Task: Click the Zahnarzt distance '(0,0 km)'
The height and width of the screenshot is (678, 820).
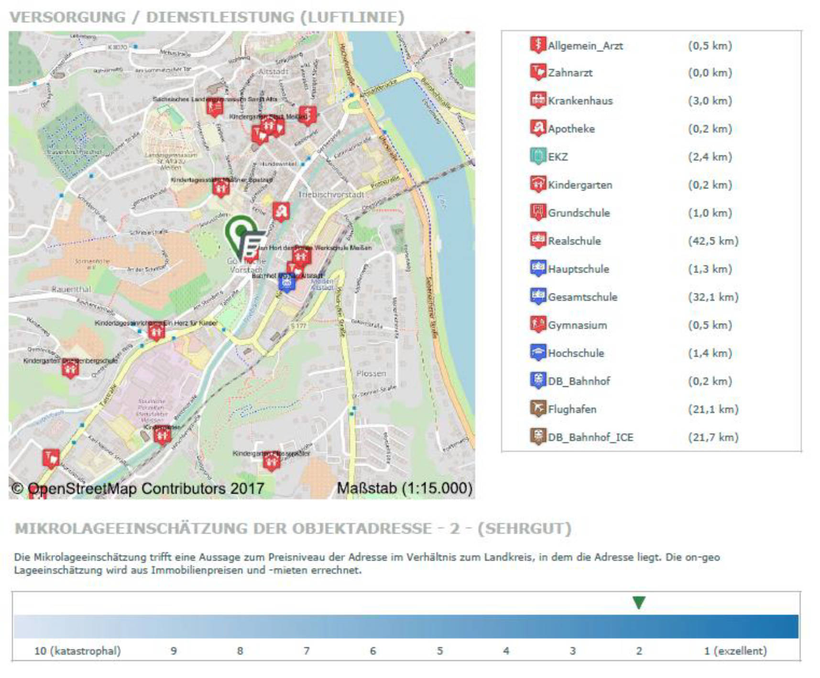Action: click(x=710, y=73)
